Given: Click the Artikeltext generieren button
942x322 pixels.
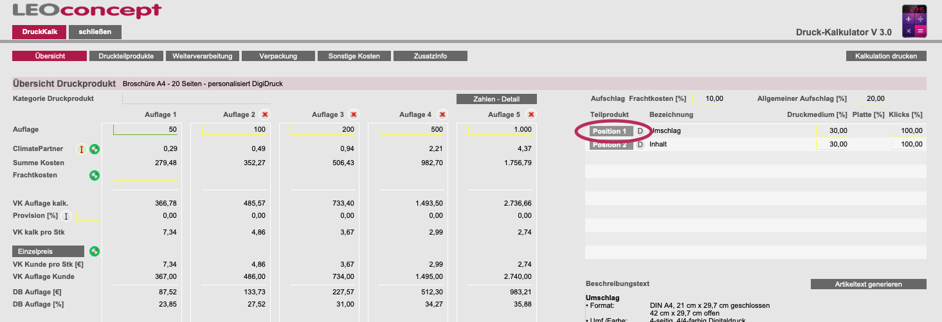Looking at the screenshot, I should 868,284.
